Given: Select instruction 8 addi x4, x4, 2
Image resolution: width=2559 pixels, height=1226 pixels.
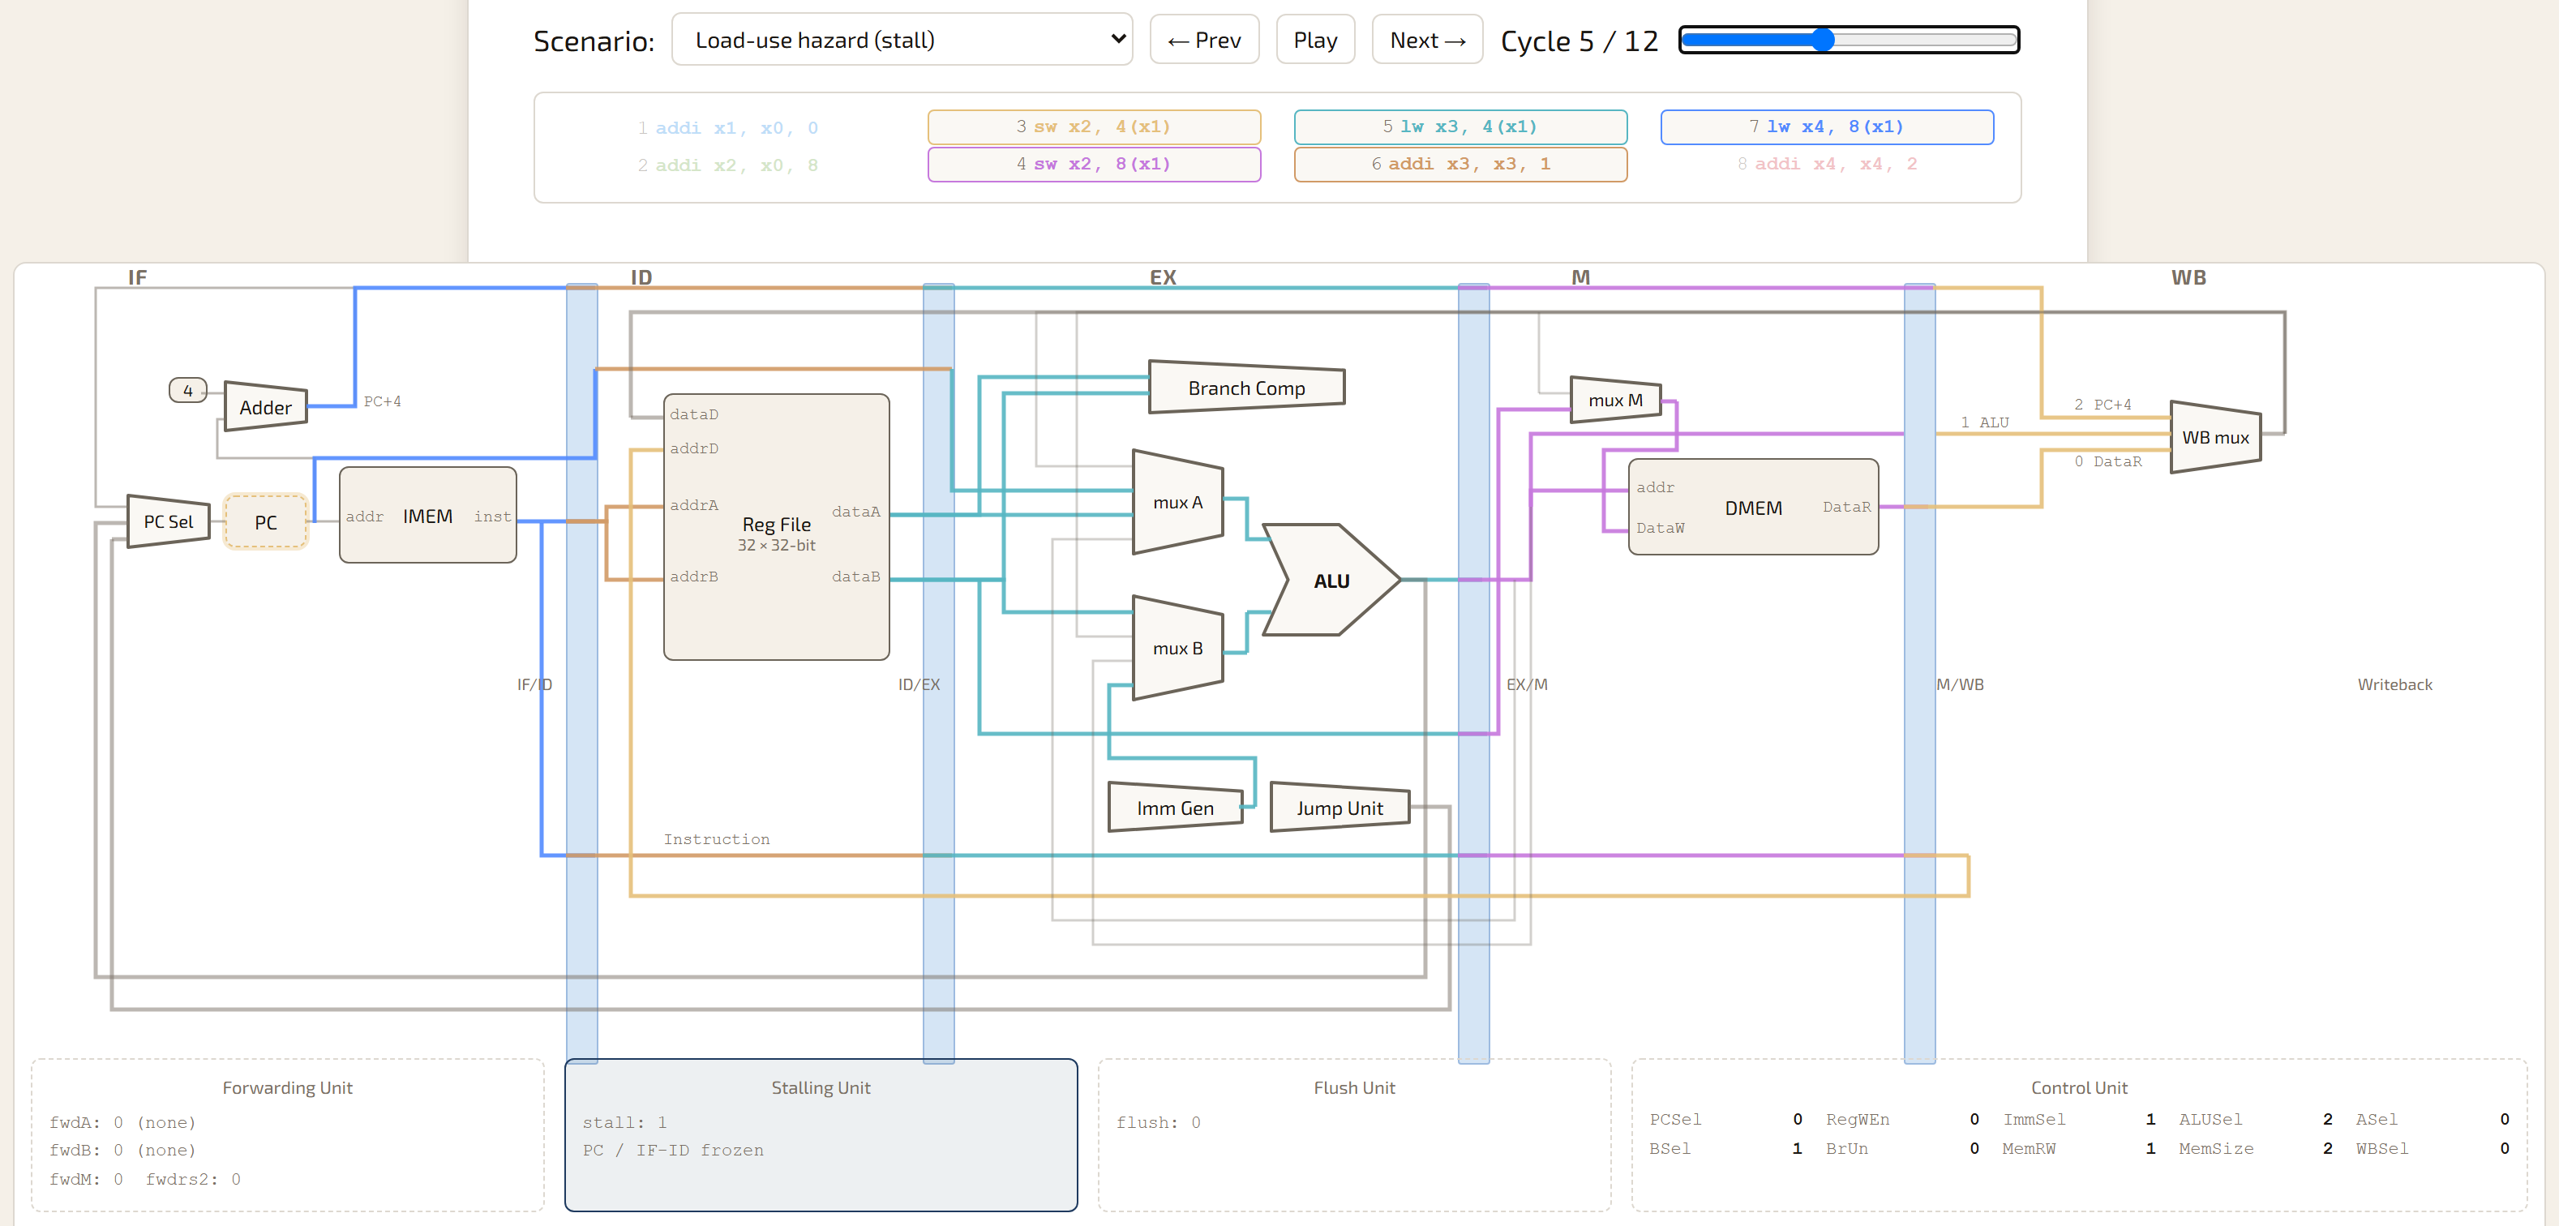Looking at the screenshot, I should [1827, 164].
